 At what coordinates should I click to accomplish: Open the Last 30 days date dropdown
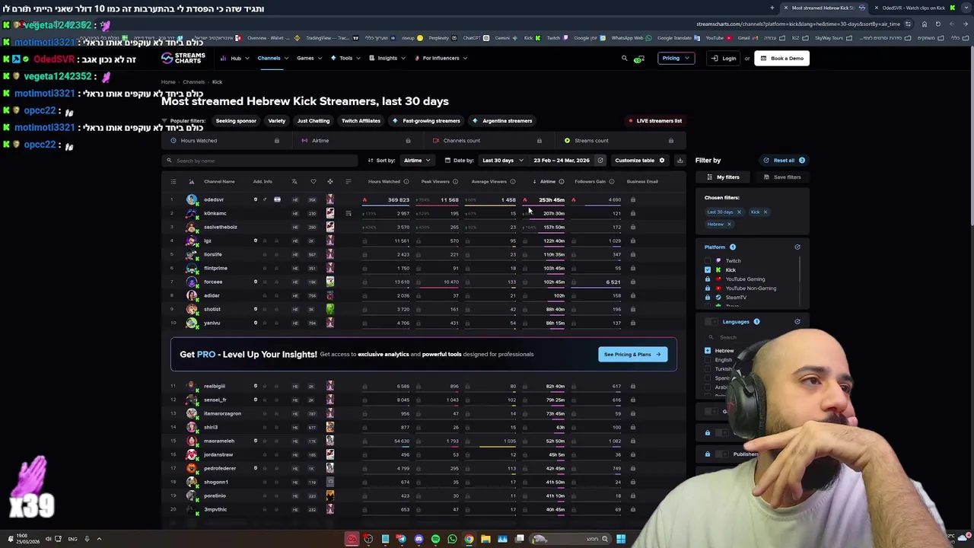pos(502,161)
